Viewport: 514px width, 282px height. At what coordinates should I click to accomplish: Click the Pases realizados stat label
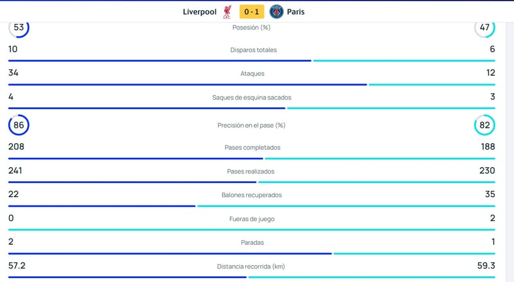251,172
